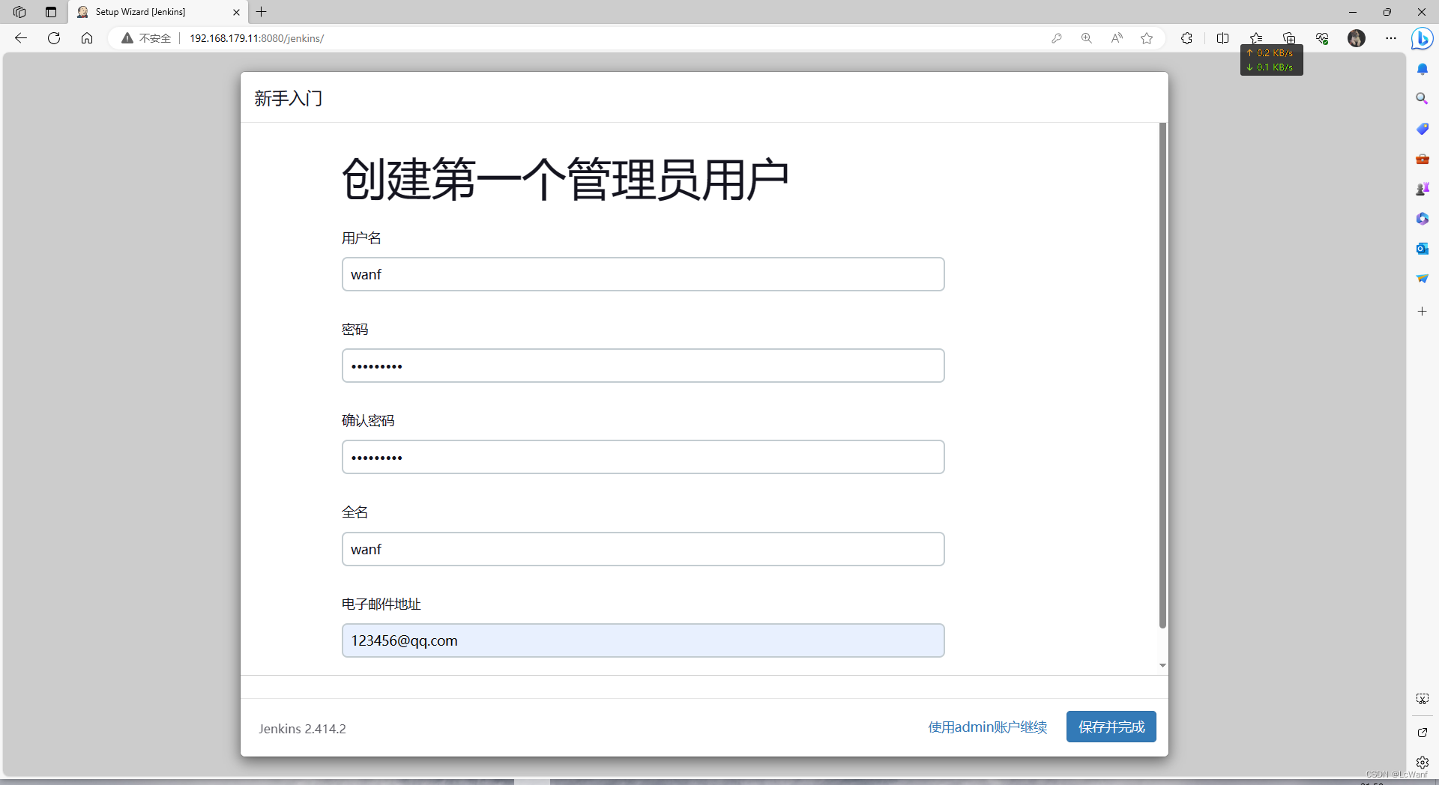The image size is (1439, 785).
Task: Open Bing Copilot sidebar button
Action: 1422,38
